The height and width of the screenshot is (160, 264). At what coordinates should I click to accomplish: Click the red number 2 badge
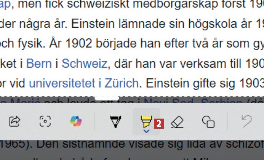159,124
